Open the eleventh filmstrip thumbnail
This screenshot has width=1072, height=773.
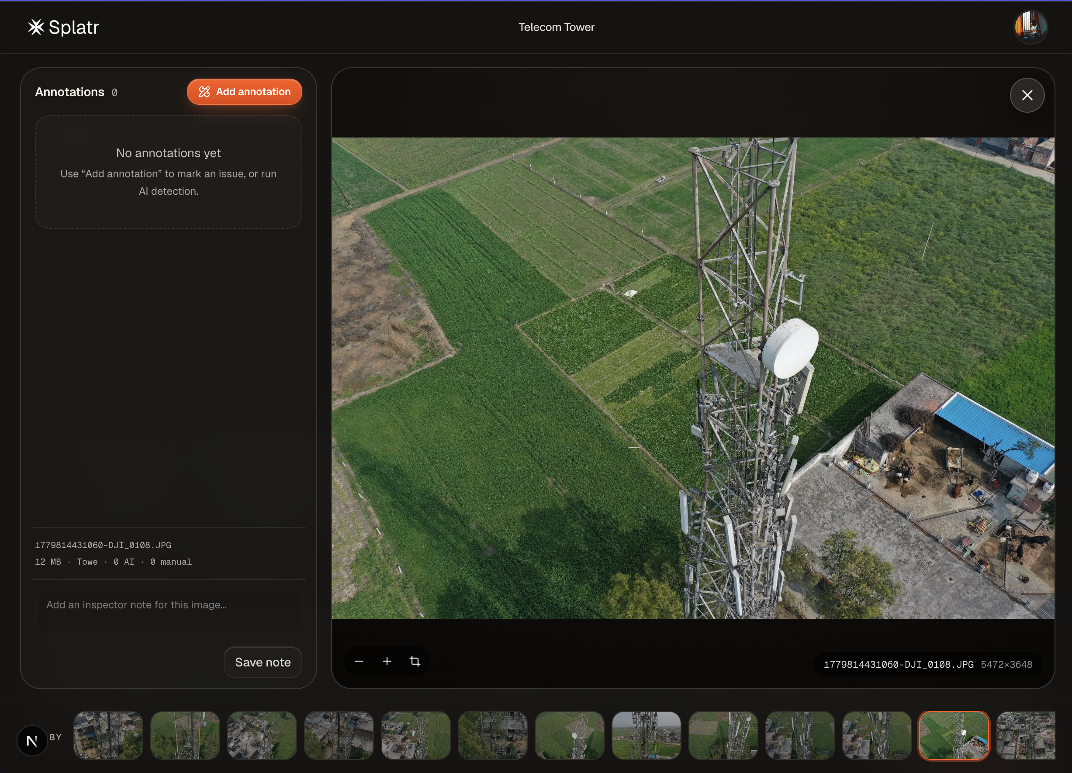877,736
